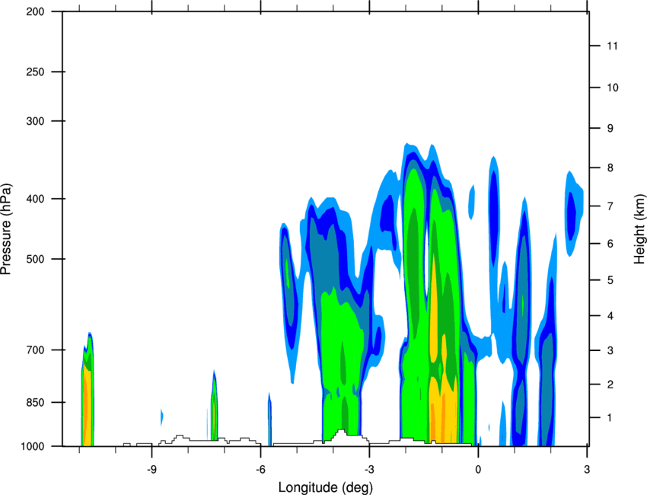The width and height of the screenshot is (647, 495).
Task: Click the -9 longitude tick label
Action: pos(151,470)
